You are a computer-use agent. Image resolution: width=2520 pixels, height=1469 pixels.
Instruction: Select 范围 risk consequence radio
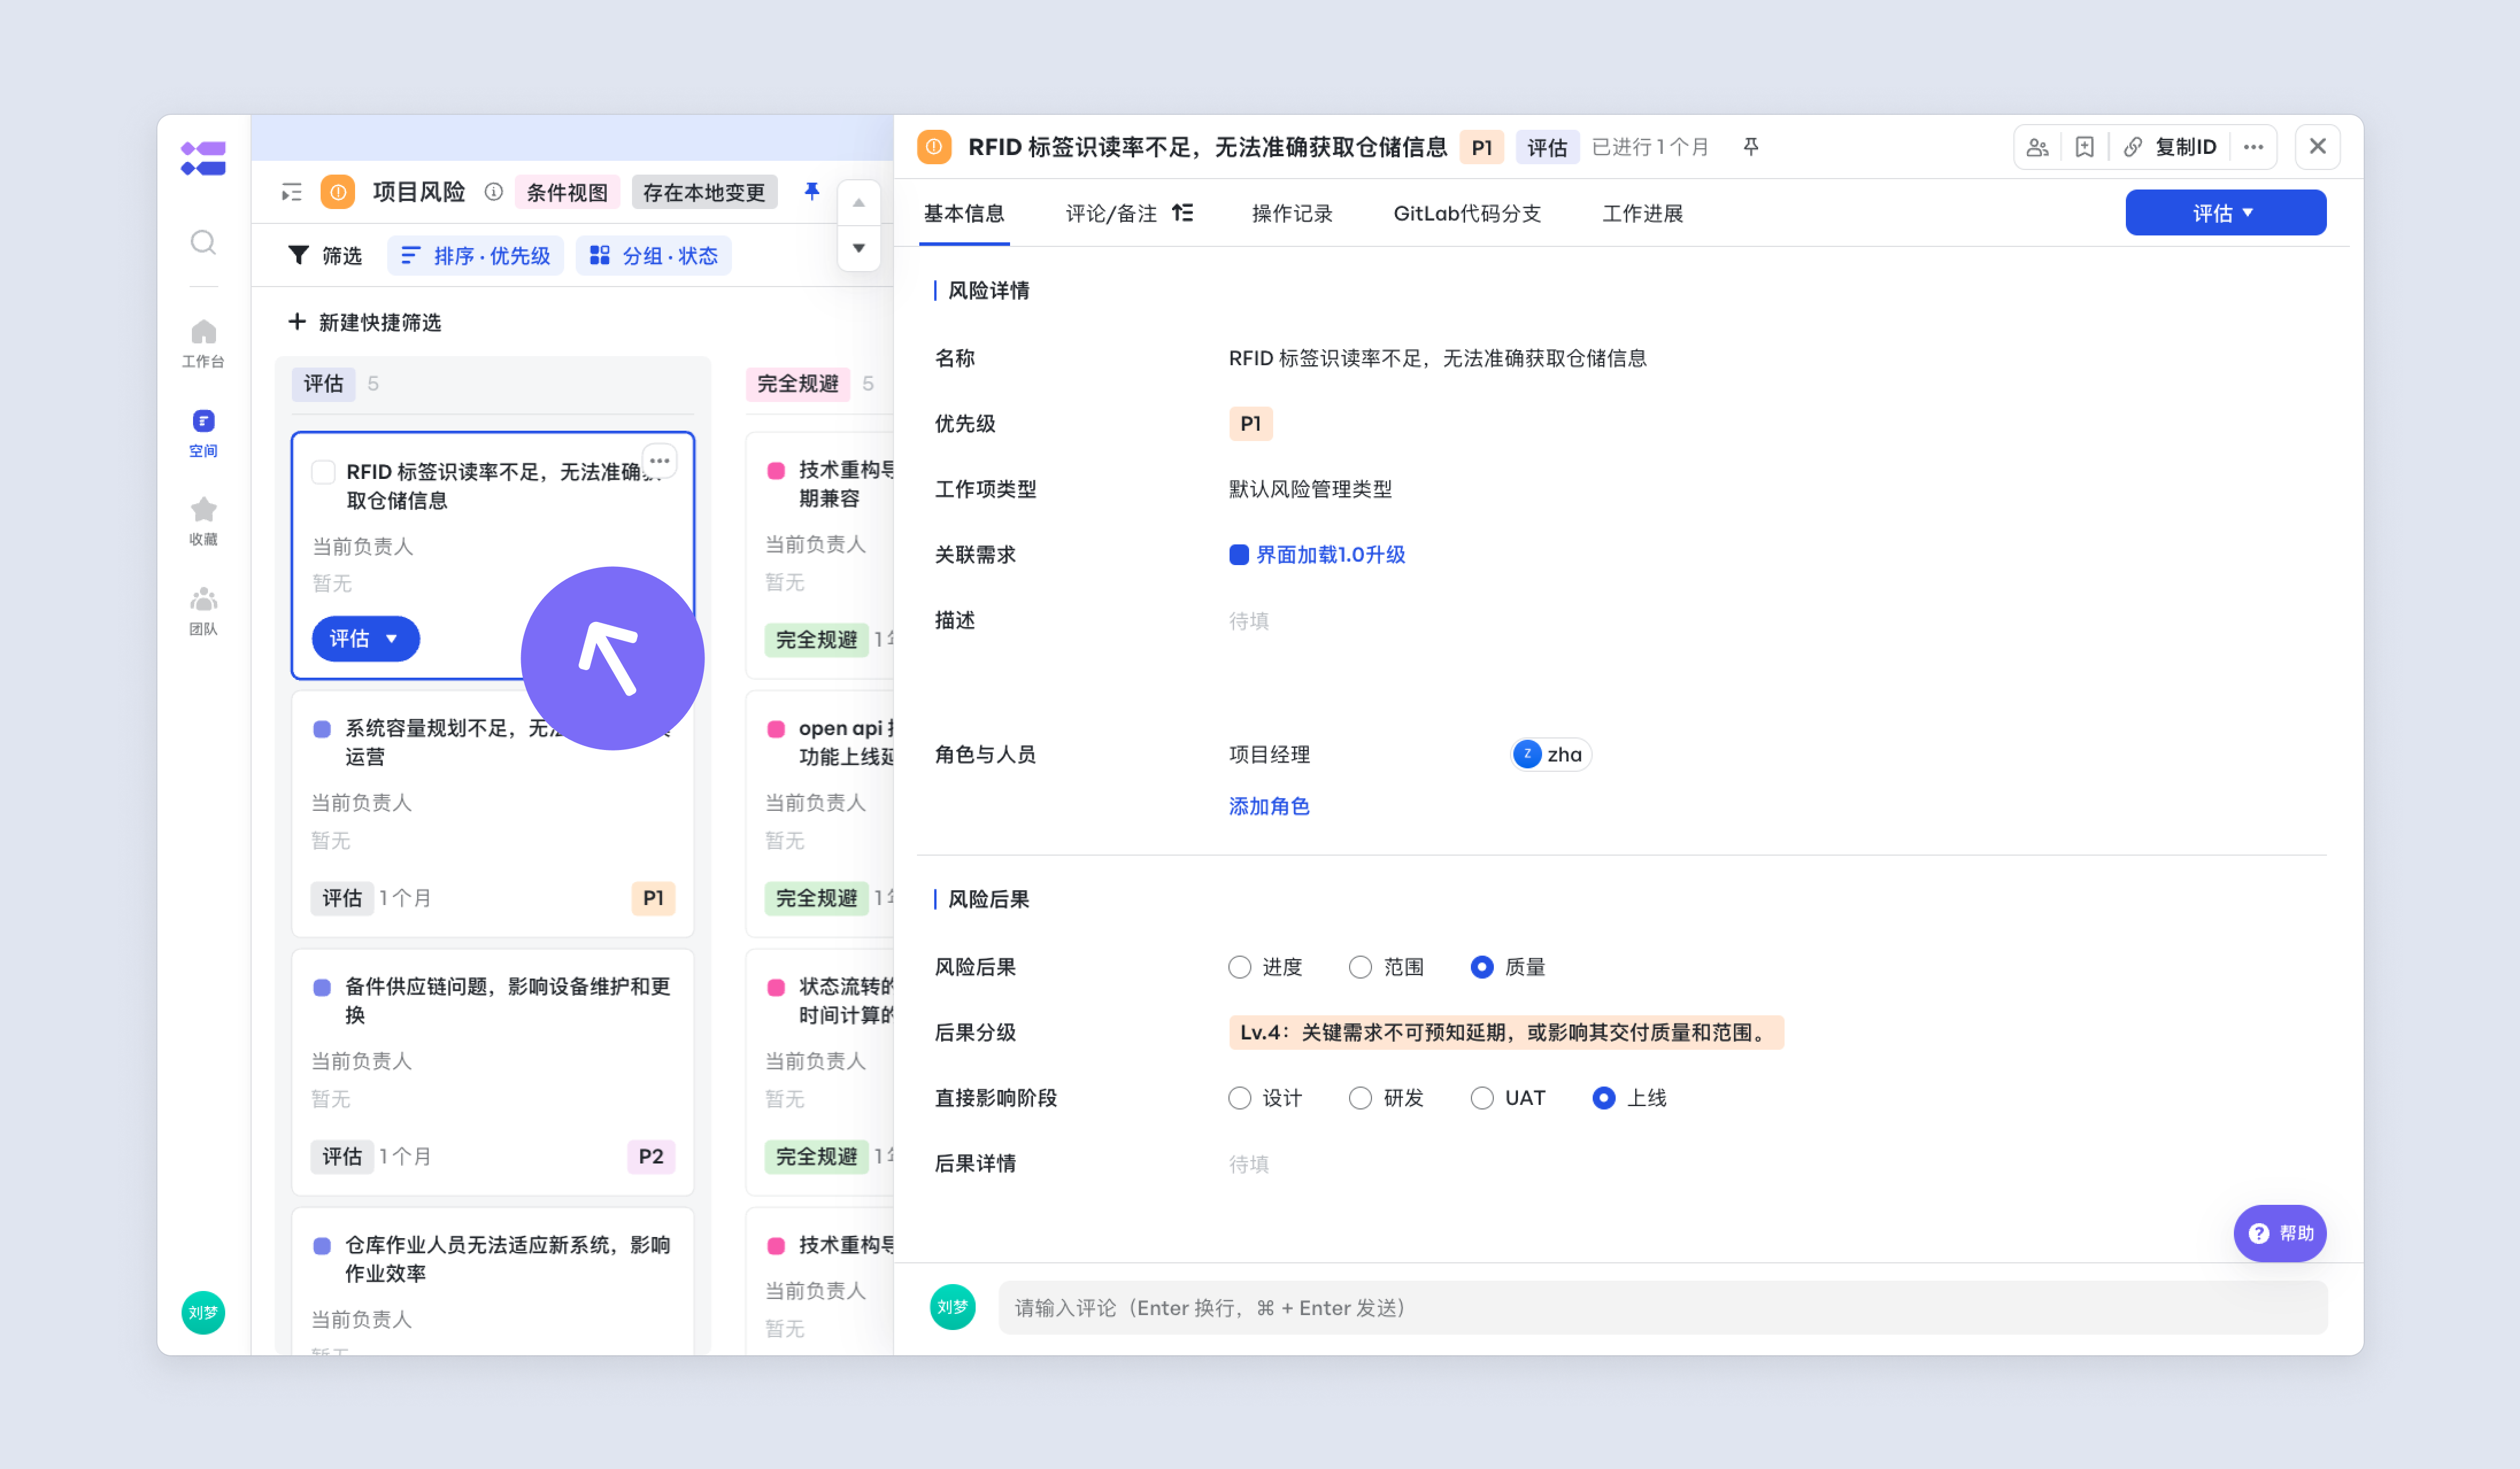pyautogui.click(x=1360, y=967)
